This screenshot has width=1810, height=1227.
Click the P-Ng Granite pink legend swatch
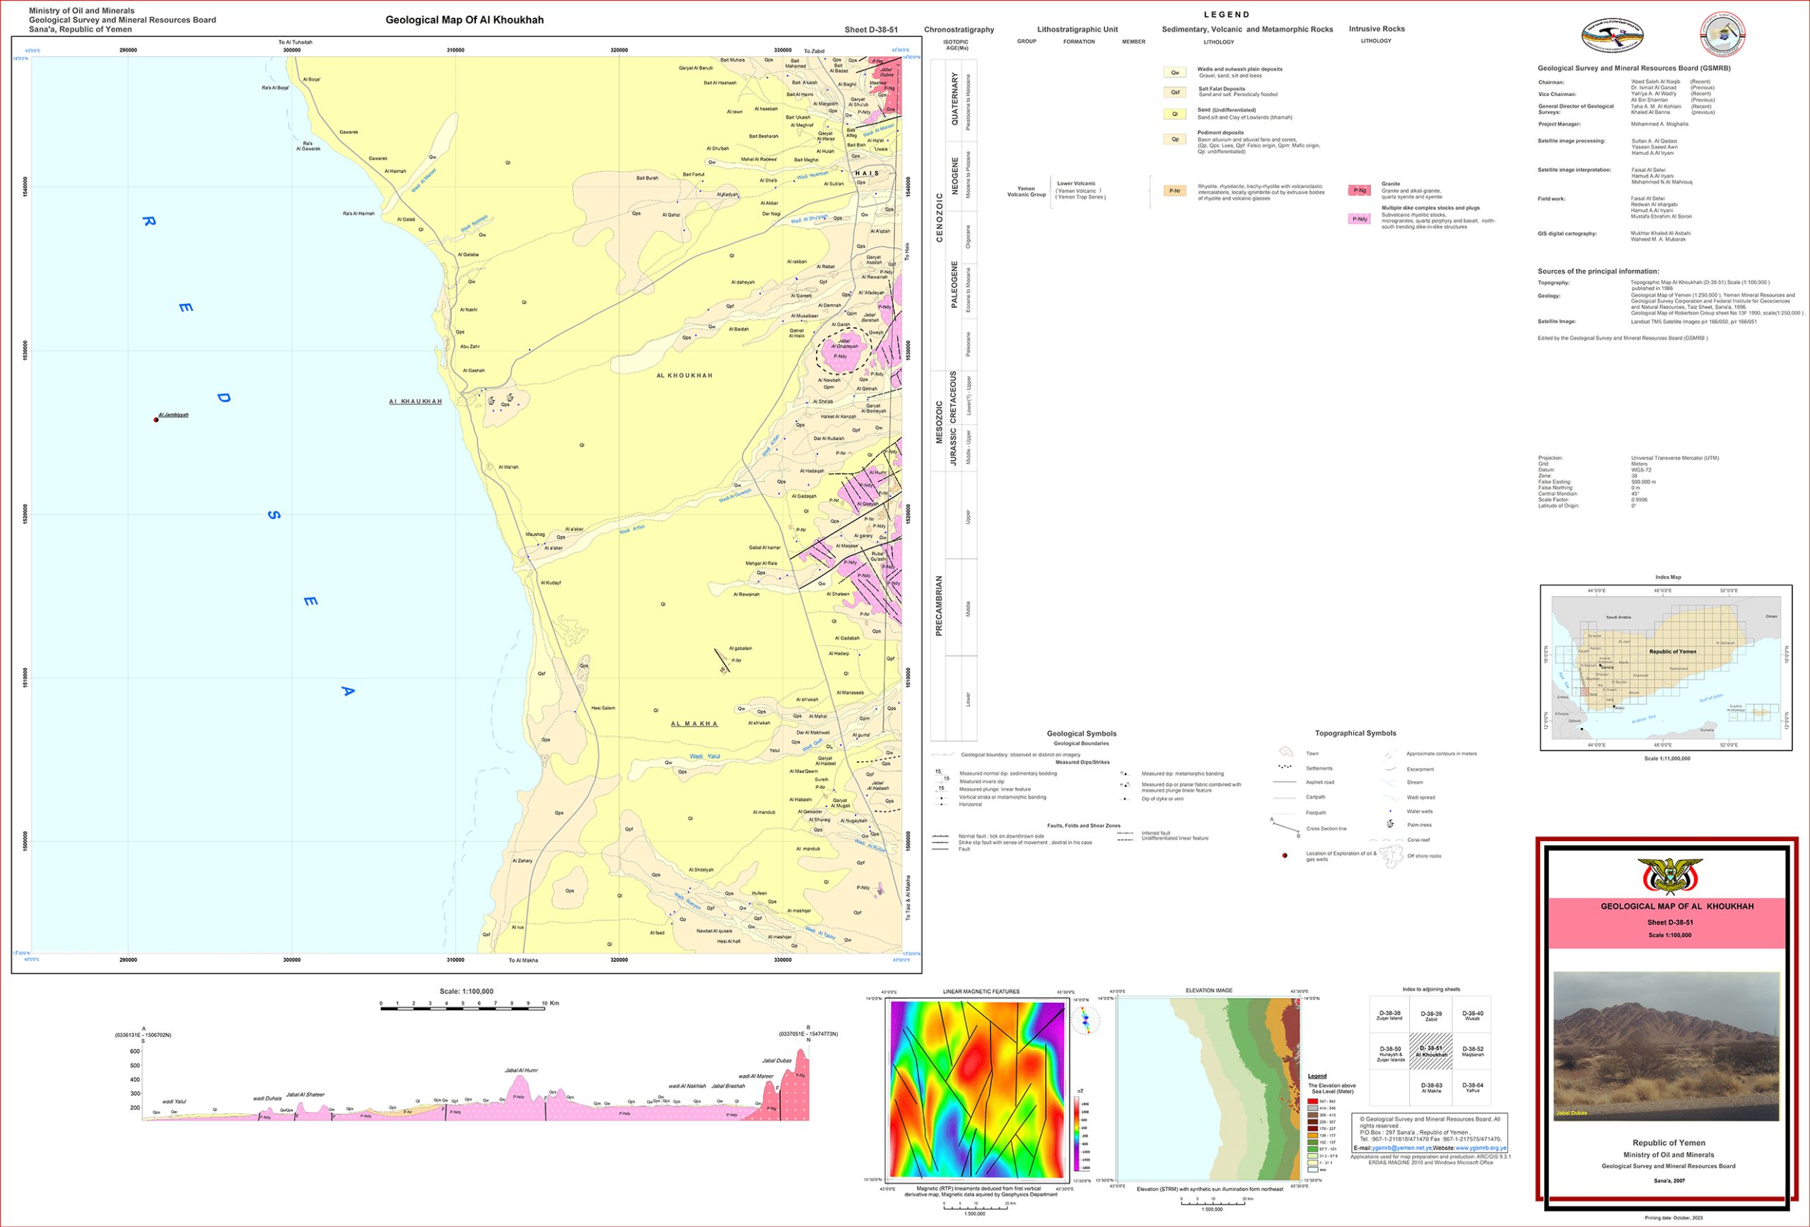point(1359,190)
